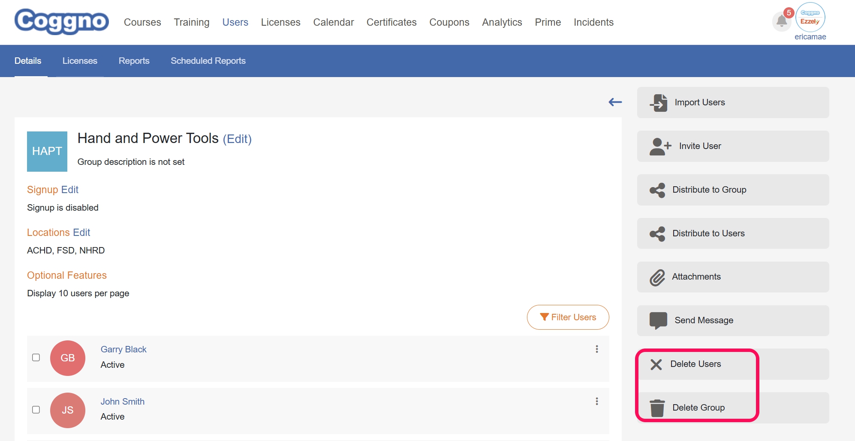Screen dimensions: 855x441
Task: Click the Import Users button
Action: tap(733, 103)
